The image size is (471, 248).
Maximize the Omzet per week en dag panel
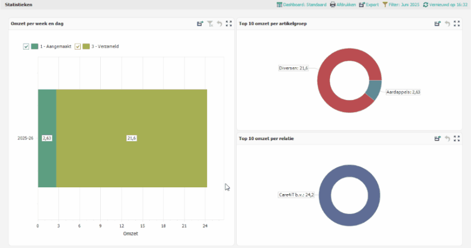(x=229, y=24)
